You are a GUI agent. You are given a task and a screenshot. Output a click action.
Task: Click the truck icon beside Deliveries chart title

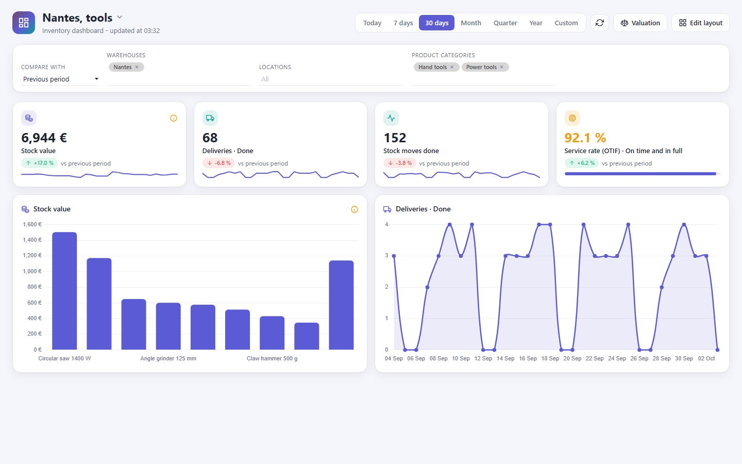387,209
